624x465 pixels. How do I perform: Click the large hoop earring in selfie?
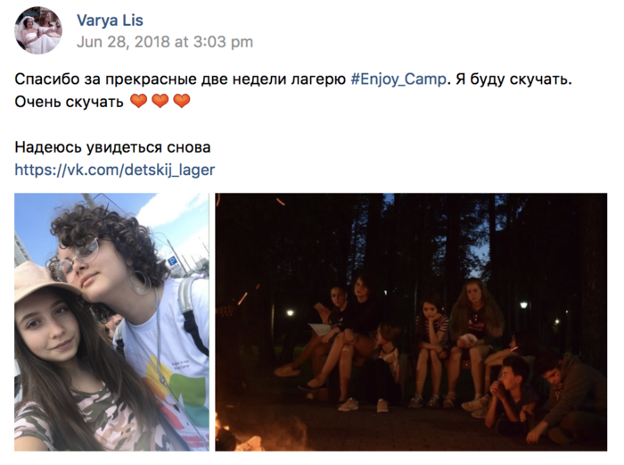[139, 283]
